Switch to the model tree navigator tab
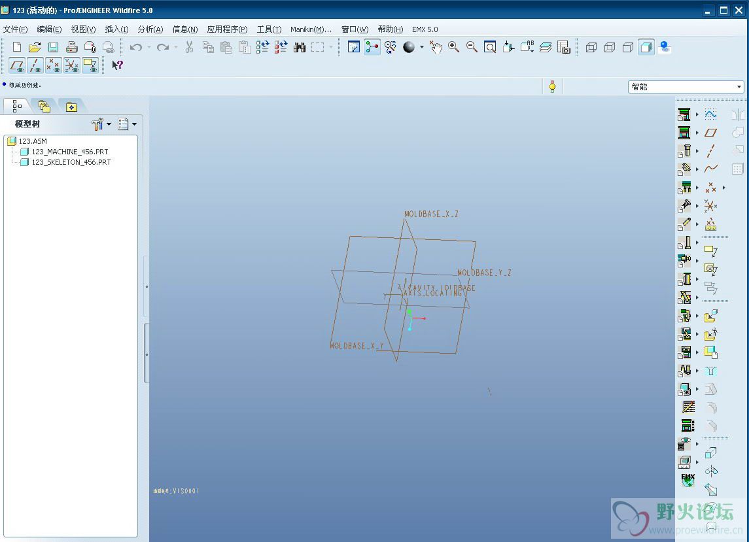749x542 pixels. click(x=17, y=106)
